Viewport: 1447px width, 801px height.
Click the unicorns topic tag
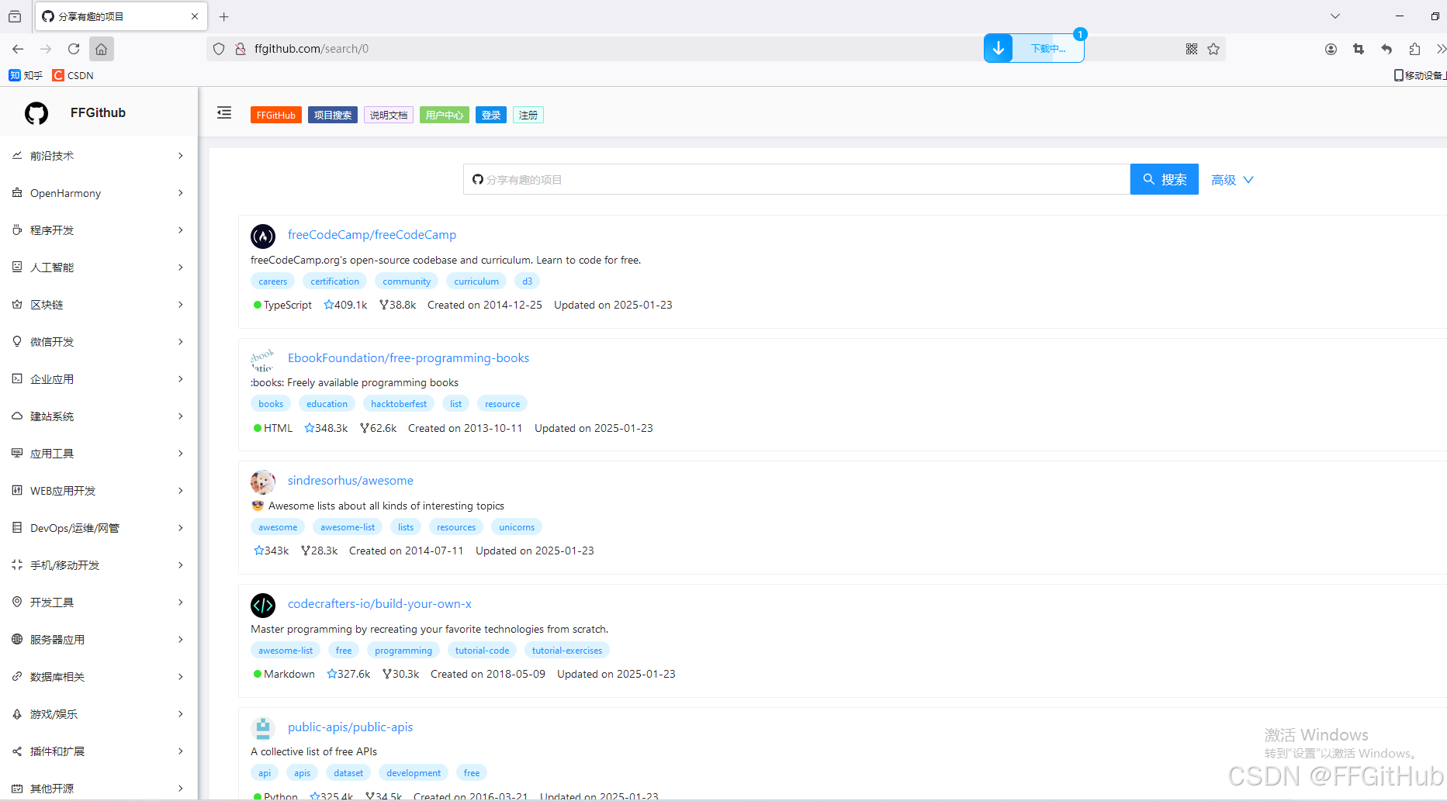click(x=517, y=527)
